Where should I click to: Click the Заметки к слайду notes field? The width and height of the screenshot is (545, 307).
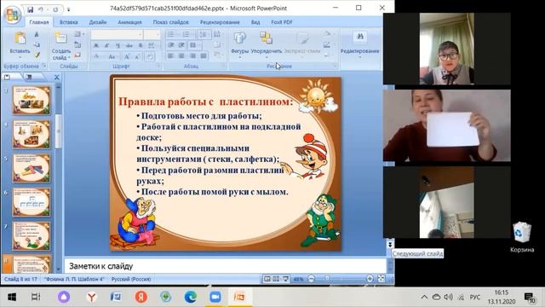click(x=225, y=266)
